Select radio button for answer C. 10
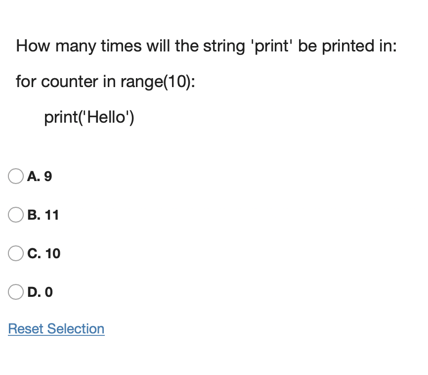Viewport: 428px width, 375px height. [15, 253]
